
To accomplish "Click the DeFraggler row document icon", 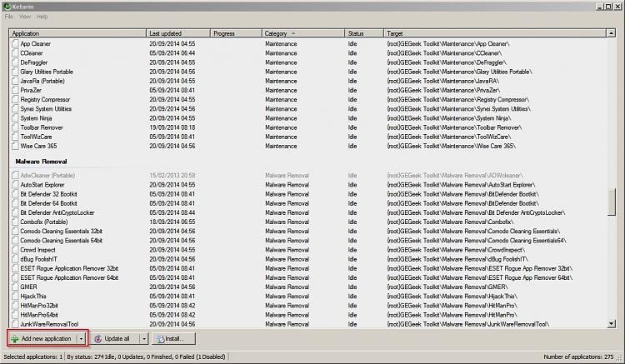I will [15, 62].
